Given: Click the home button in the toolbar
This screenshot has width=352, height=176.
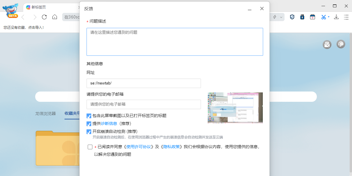Looking at the screenshot, I should coord(55,17).
